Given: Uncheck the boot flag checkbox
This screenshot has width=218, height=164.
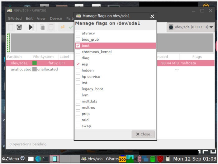Looking at the screenshot, I should 78,45.
